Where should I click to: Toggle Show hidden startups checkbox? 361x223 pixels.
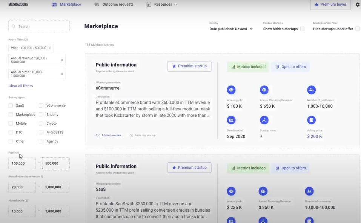click(302, 29)
